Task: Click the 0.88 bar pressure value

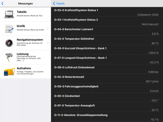Action: tap(153, 72)
